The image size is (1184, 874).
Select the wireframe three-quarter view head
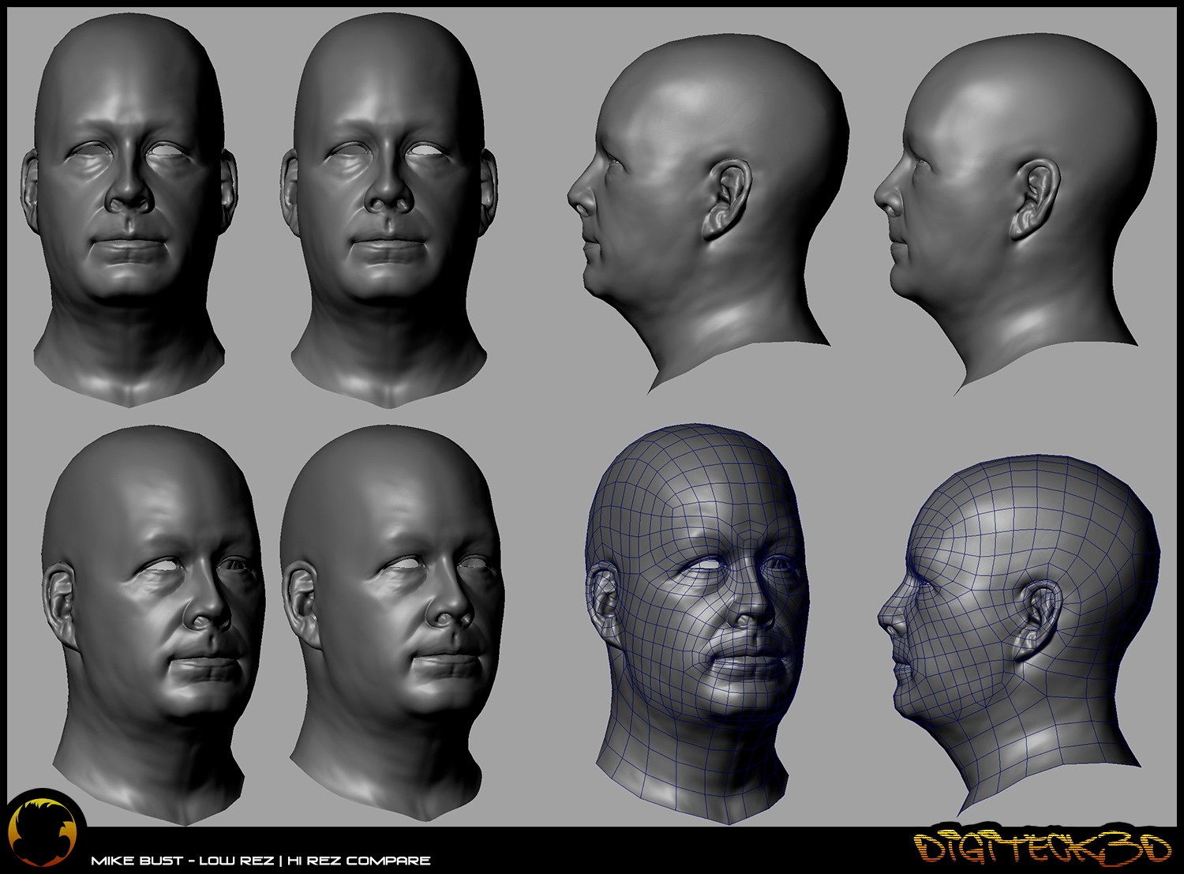click(x=698, y=624)
